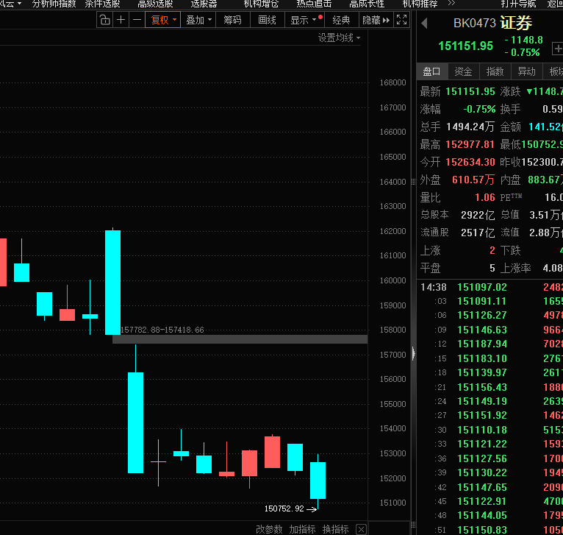Viewport: 563px width, 535px height.
Task: Click the lock icon in chart toolbar
Action: 105,20
